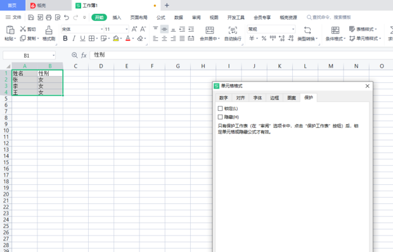Click the zoom magnifier beside fx
This screenshot has width=393, height=252.
(x=74, y=55)
